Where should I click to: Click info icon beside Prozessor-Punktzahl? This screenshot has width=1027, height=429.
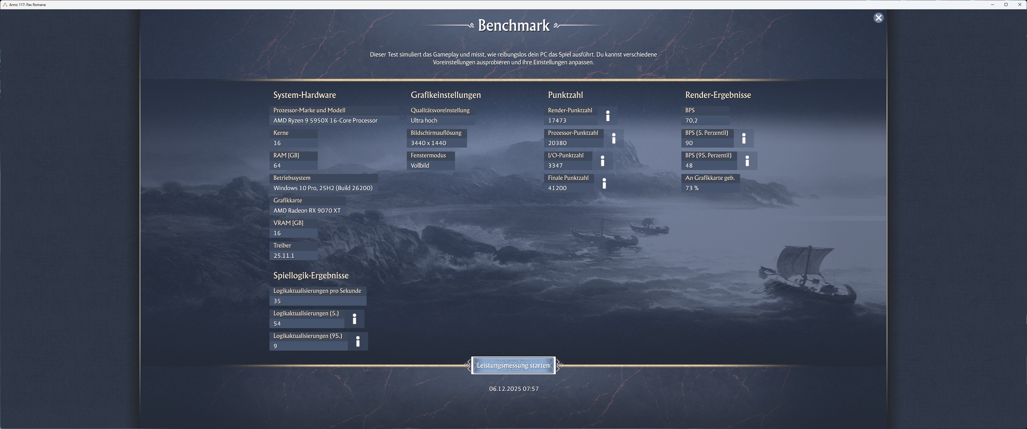point(614,138)
